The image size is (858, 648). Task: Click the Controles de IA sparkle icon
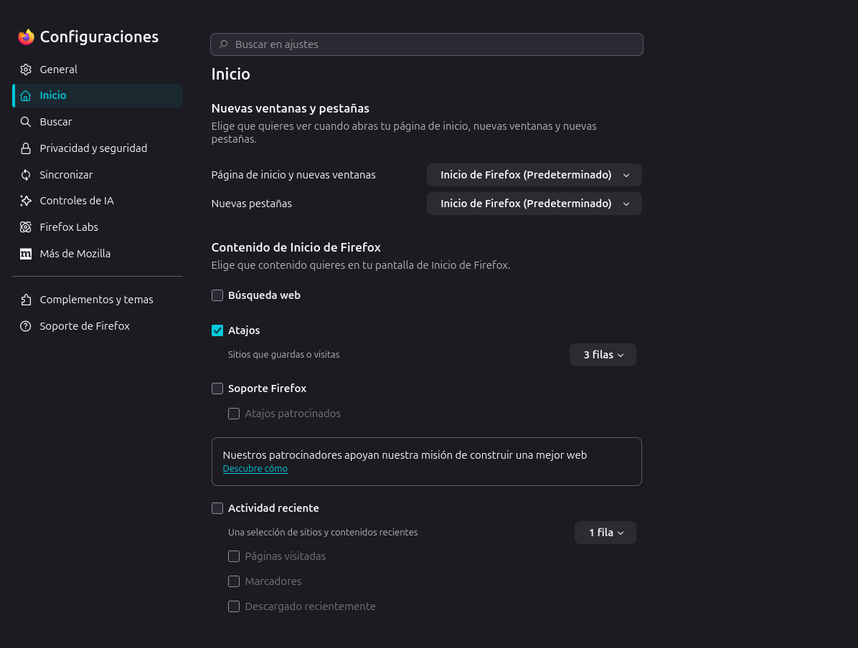(x=26, y=201)
